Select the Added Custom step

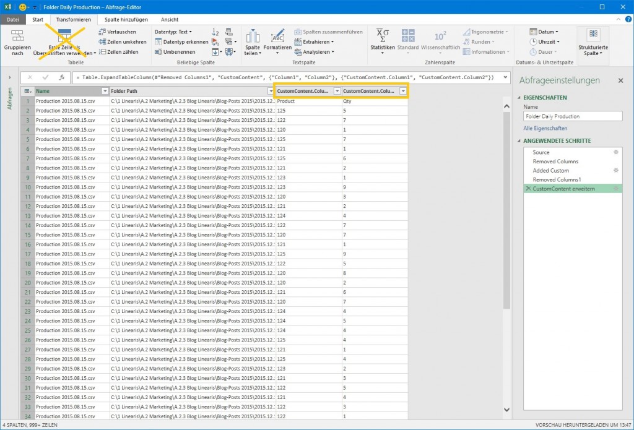click(550, 170)
